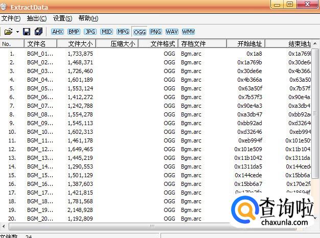Open the 帮助(H) menu
This screenshot has width=320, height=238.
click(88, 18)
